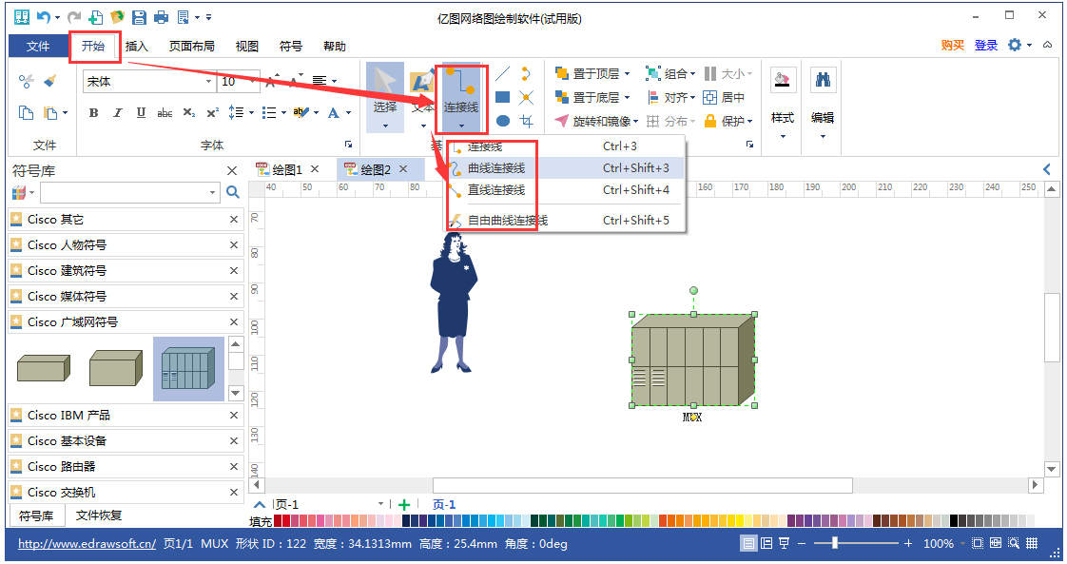Viewport: 1067px width, 564px height.
Task: Click the symbol library search box
Action: point(128,192)
